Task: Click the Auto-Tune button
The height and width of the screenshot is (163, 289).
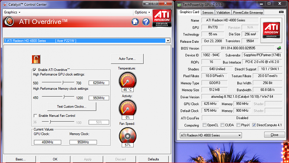Action: (127, 59)
